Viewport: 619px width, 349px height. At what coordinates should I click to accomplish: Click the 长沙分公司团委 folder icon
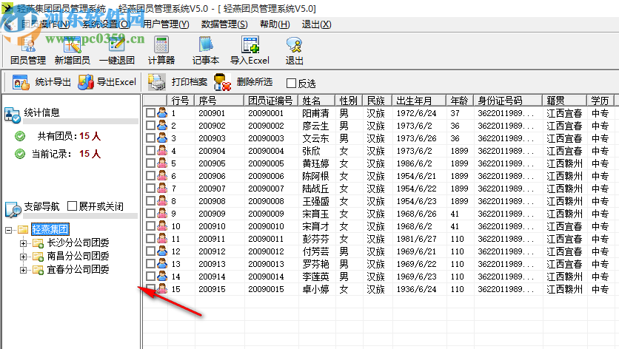[x=39, y=243]
